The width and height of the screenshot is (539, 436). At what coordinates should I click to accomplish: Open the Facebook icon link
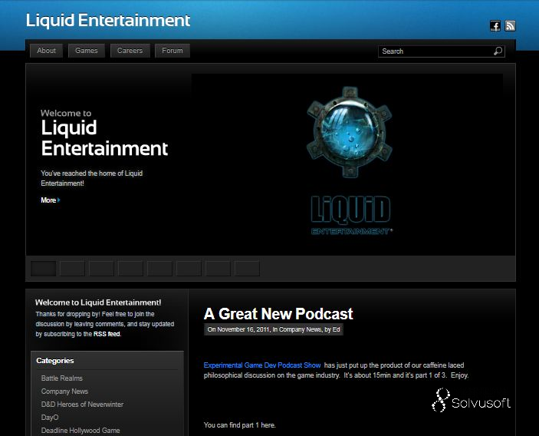495,26
